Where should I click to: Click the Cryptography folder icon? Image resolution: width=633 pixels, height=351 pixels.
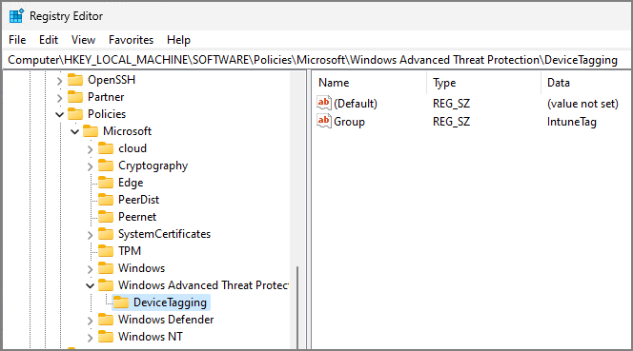(x=106, y=166)
